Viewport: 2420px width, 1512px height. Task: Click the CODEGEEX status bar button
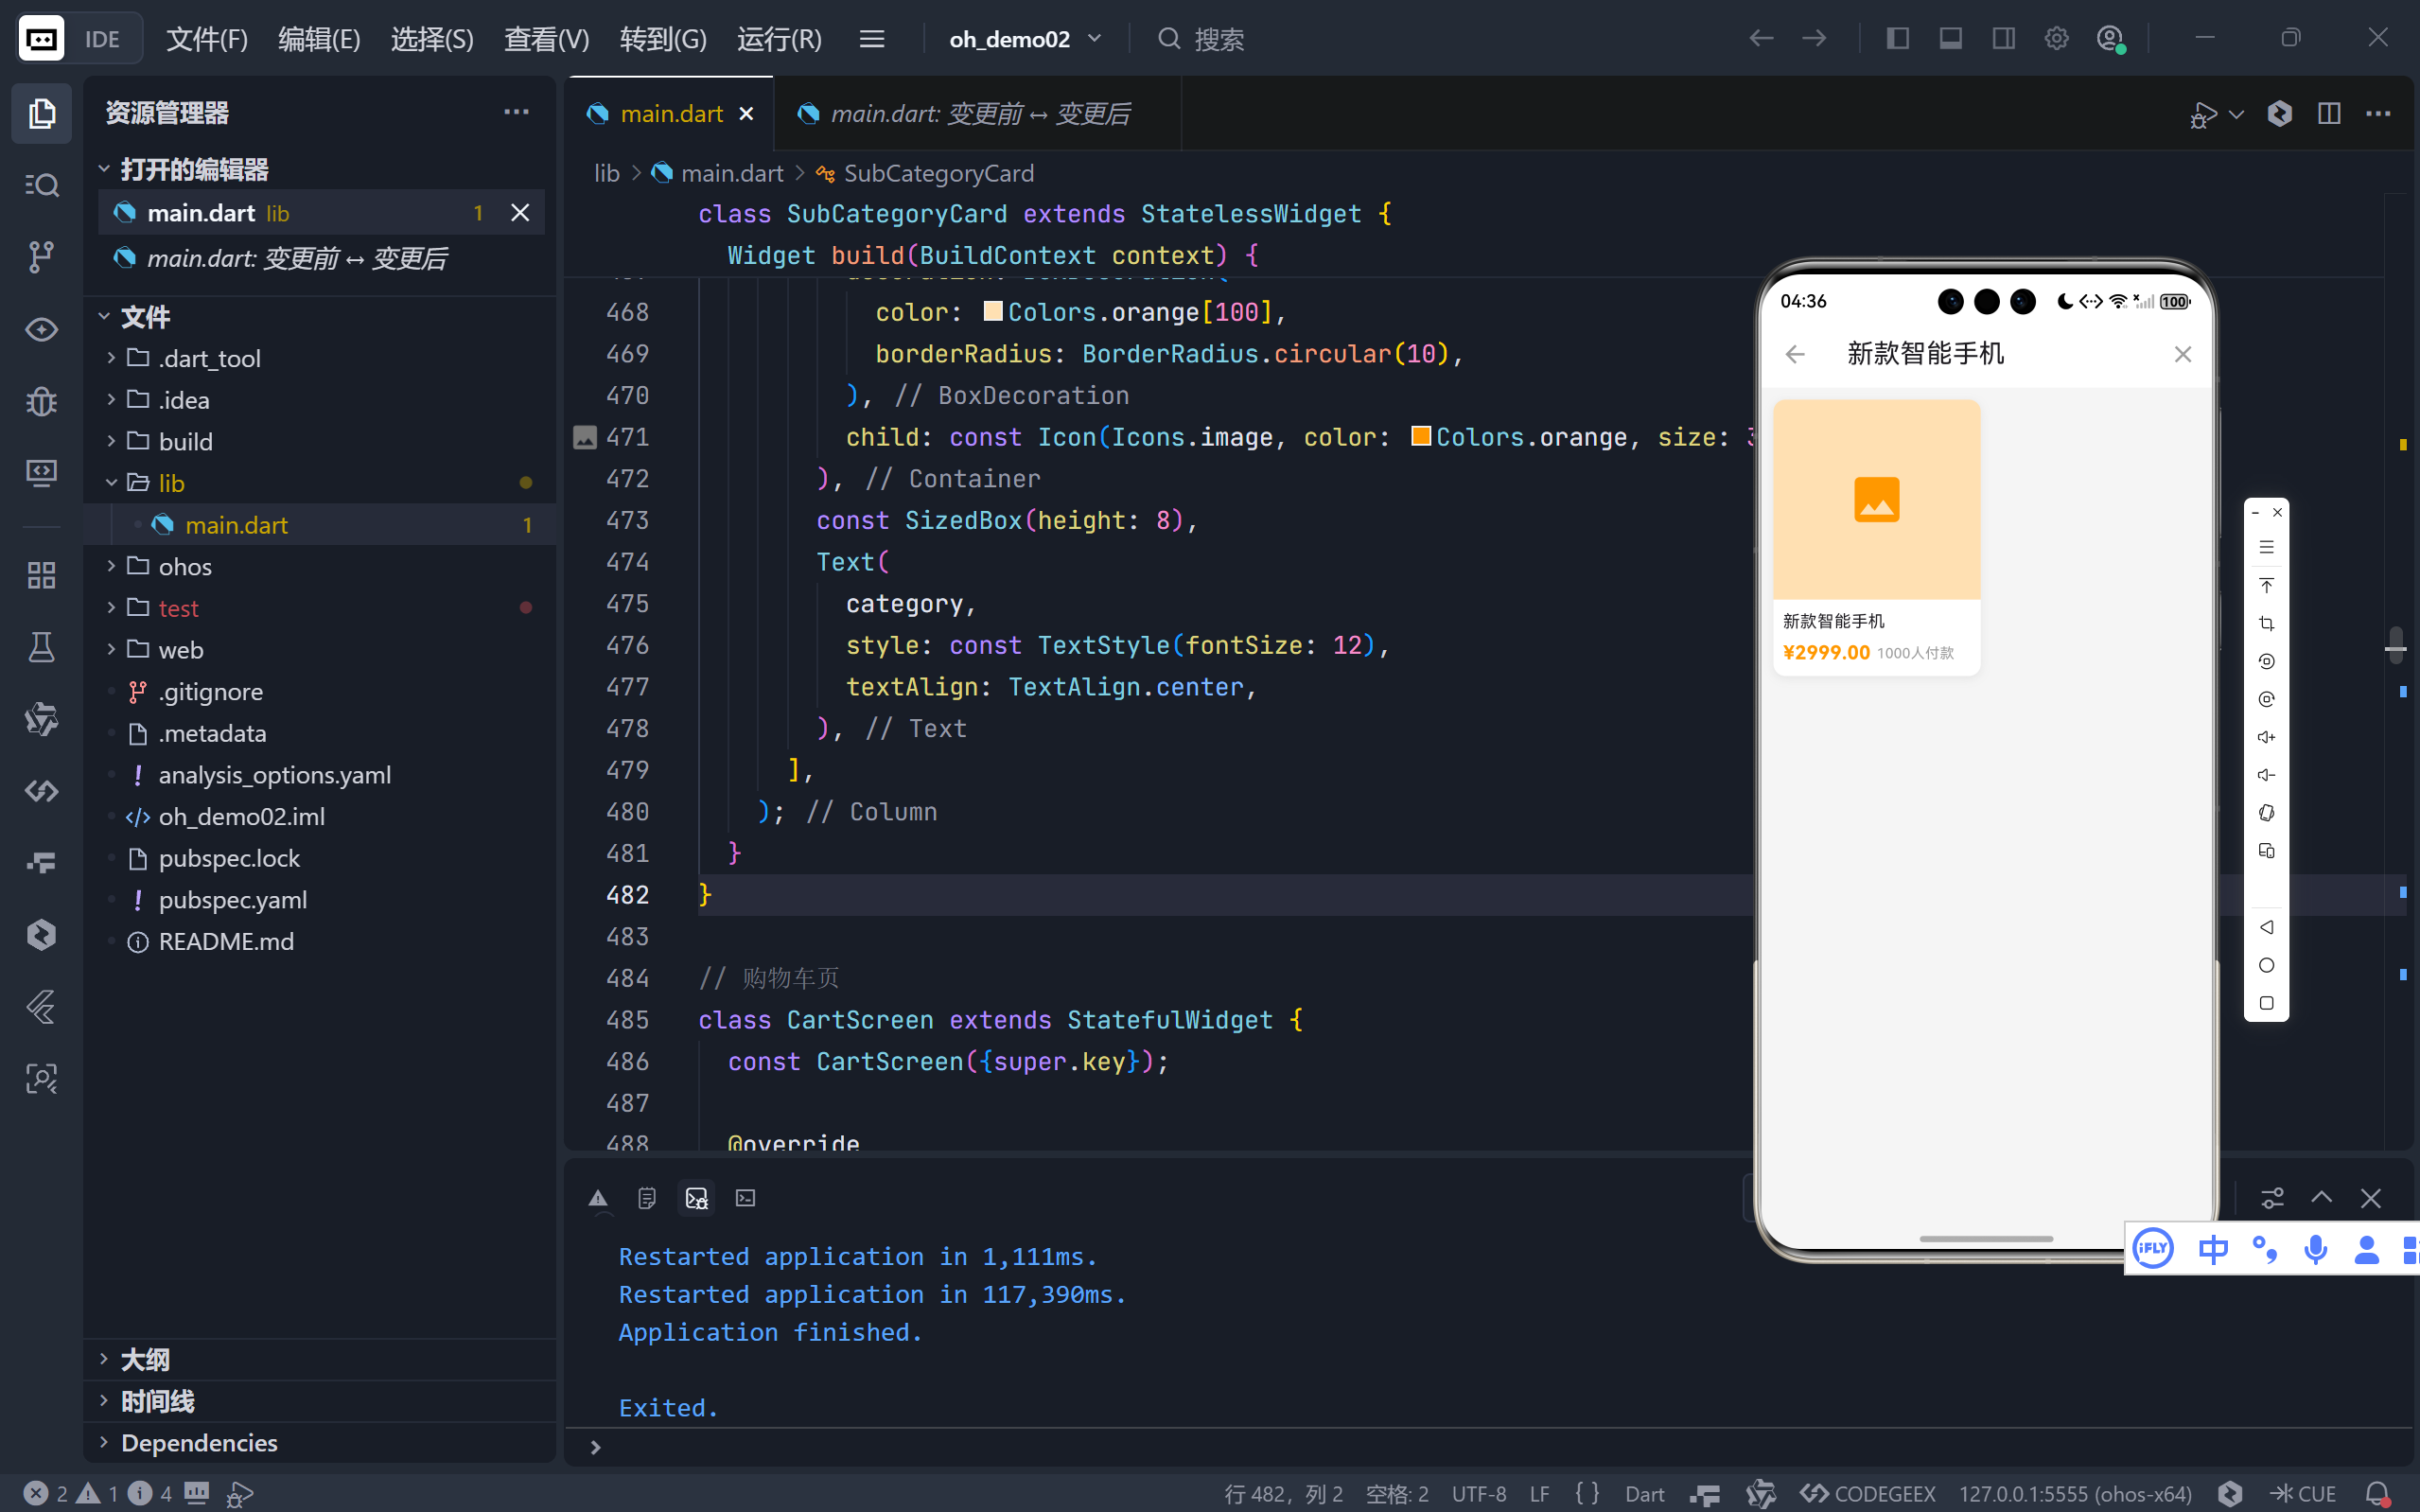pyautogui.click(x=1868, y=1493)
